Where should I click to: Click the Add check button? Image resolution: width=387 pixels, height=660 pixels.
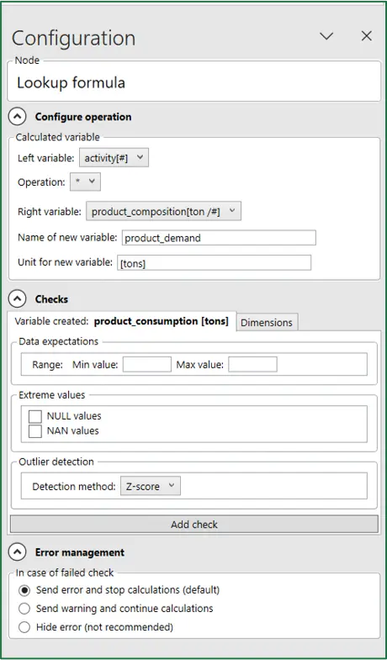click(x=194, y=525)
